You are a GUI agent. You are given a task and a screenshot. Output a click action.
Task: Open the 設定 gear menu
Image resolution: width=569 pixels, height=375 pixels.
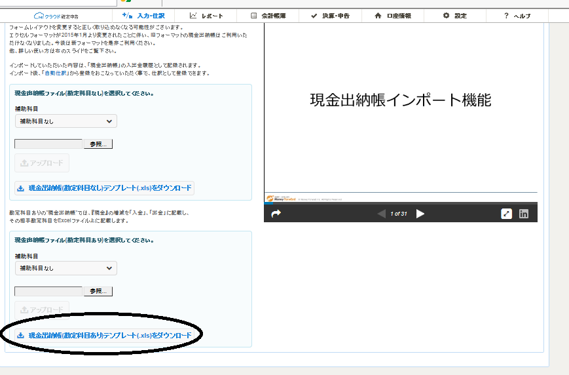(455, 15)
